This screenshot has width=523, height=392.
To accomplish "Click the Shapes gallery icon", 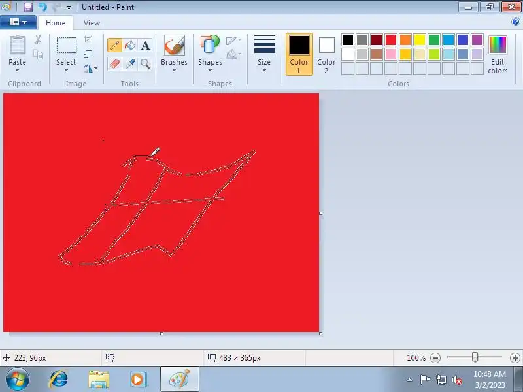I will [x=210, y=45].
